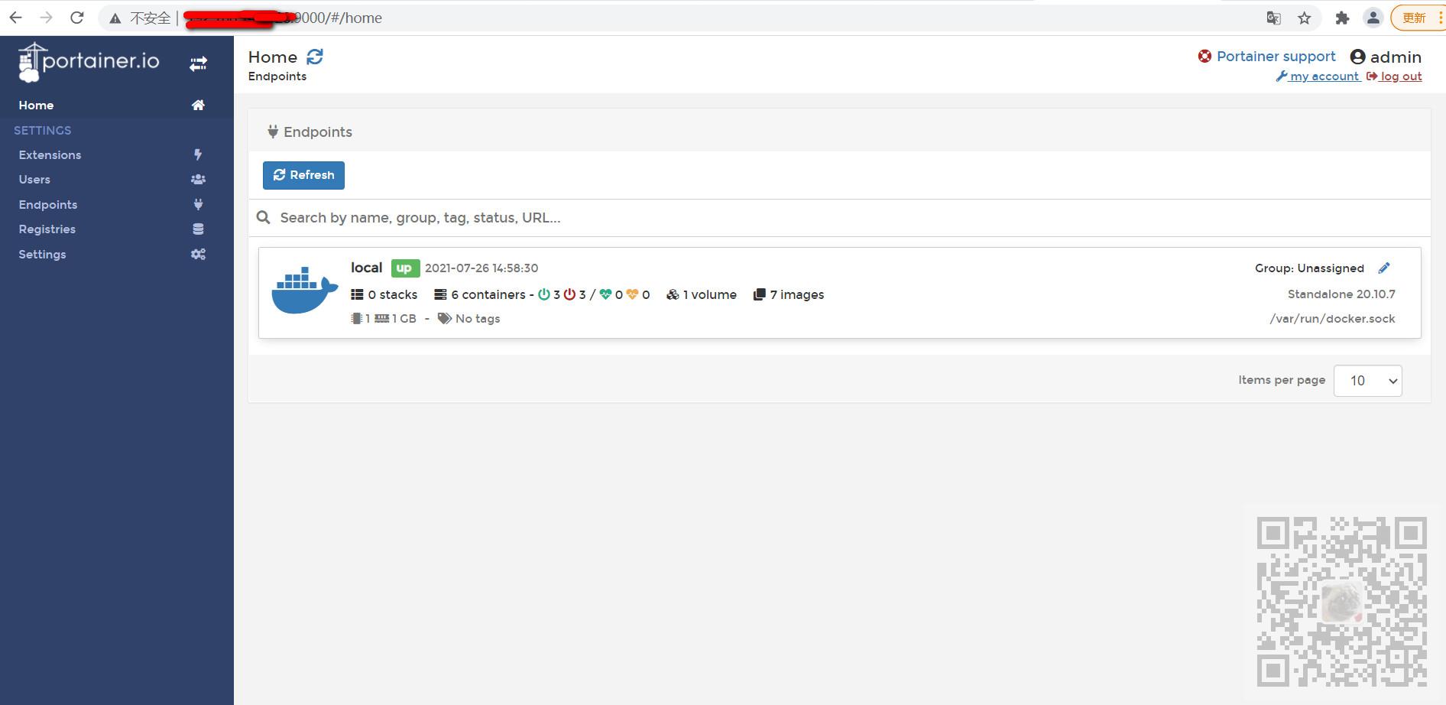
Task: Bookmark this page with star icon
Action: 1305,18
